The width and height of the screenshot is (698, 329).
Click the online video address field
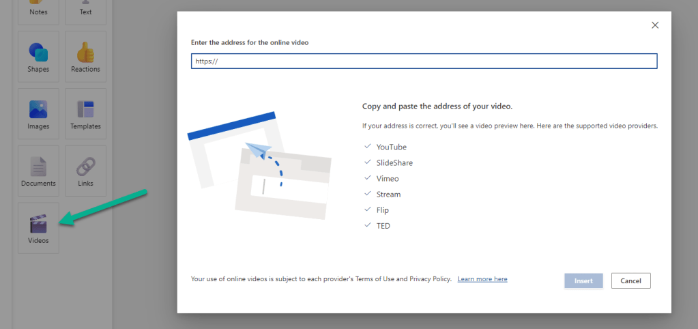[x=424, y=61]
